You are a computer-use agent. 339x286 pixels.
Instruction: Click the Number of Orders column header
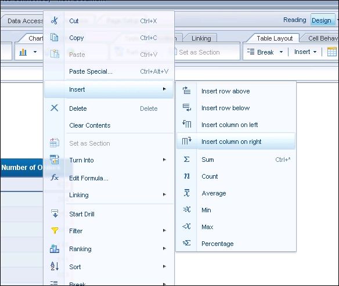point(21,168)
